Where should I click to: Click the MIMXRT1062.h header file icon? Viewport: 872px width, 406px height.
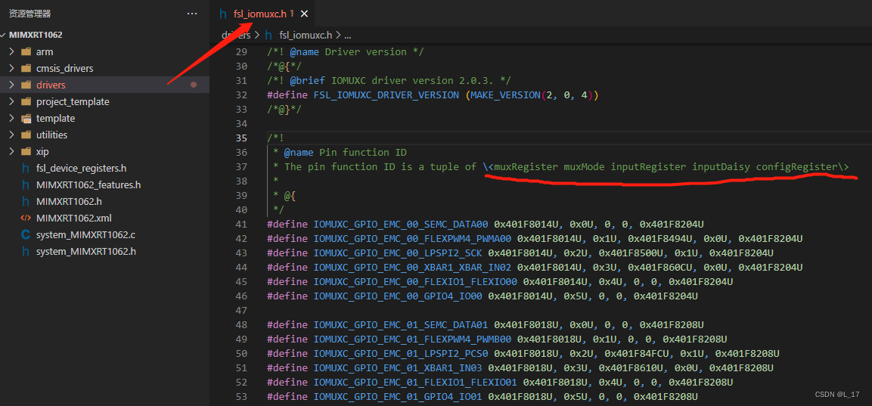pyautogui.click(x=26, y=201)
